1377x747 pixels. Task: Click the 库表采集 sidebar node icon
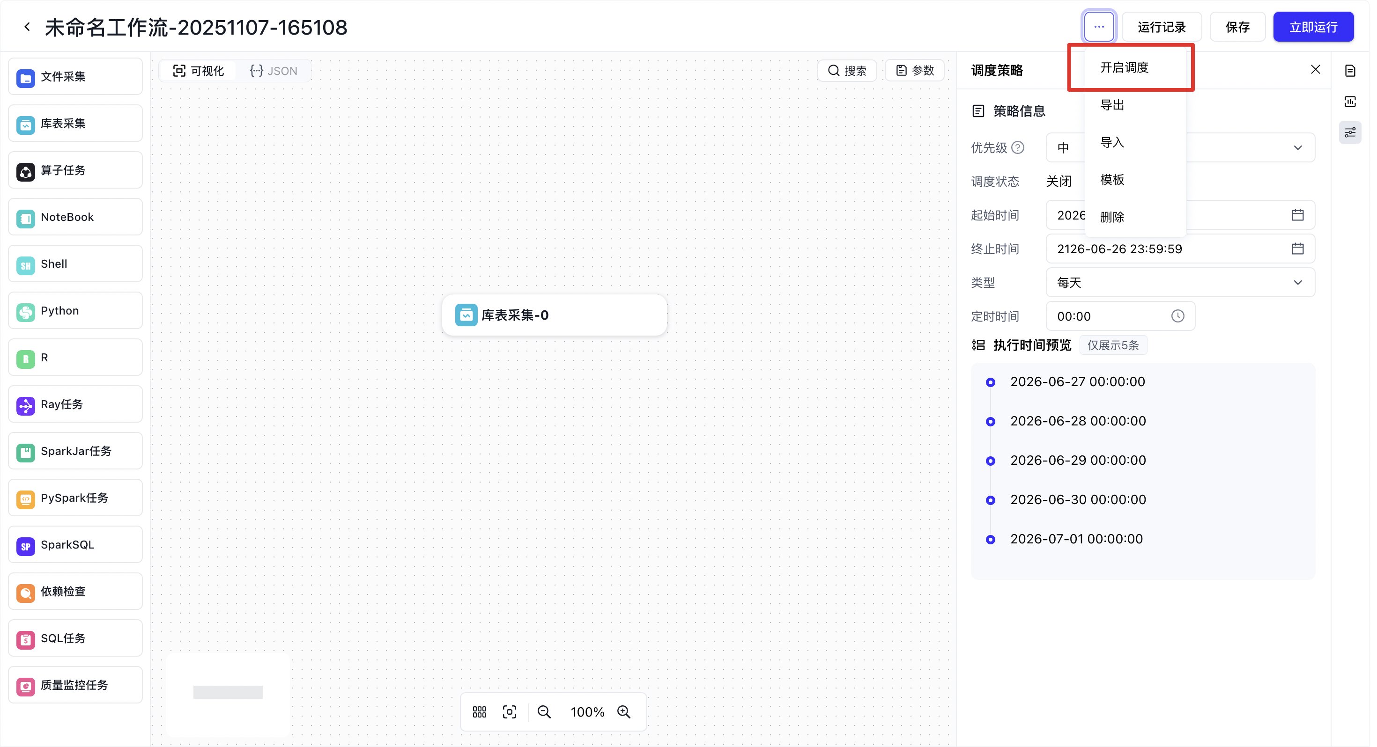(x=26, y=124)
